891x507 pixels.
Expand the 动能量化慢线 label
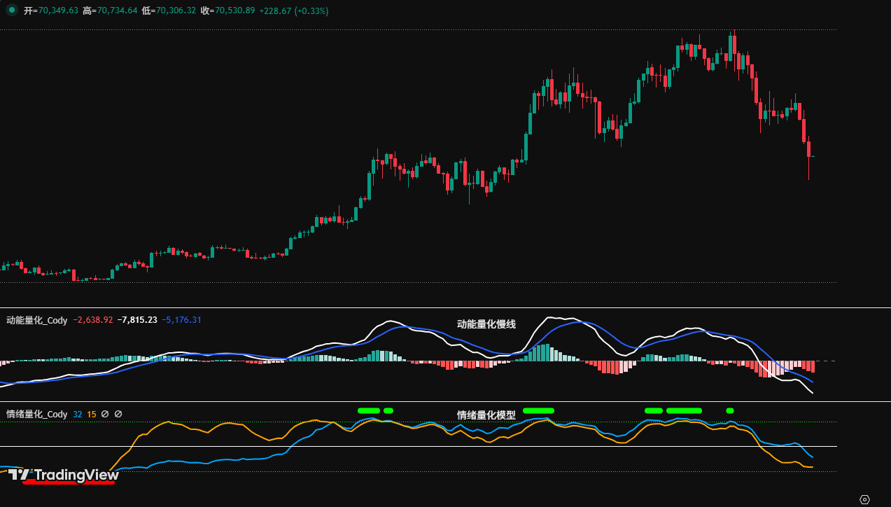click(x=485, y=324)
